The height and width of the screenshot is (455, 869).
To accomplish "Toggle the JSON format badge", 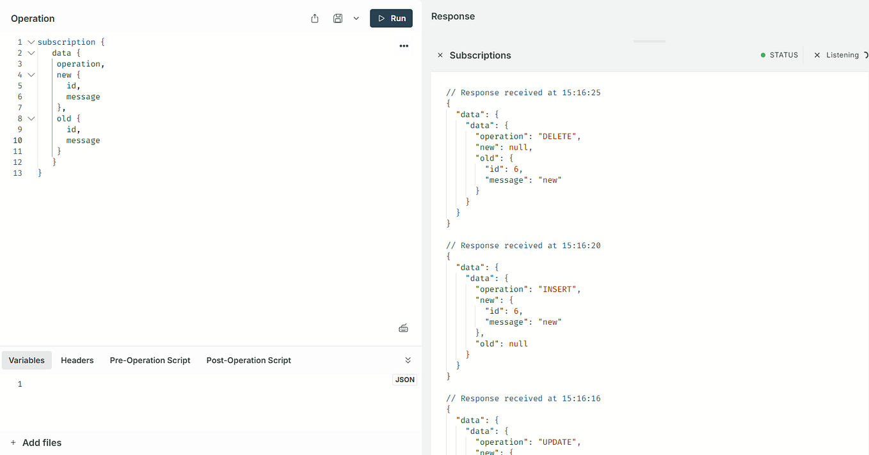I will [404, 379].
